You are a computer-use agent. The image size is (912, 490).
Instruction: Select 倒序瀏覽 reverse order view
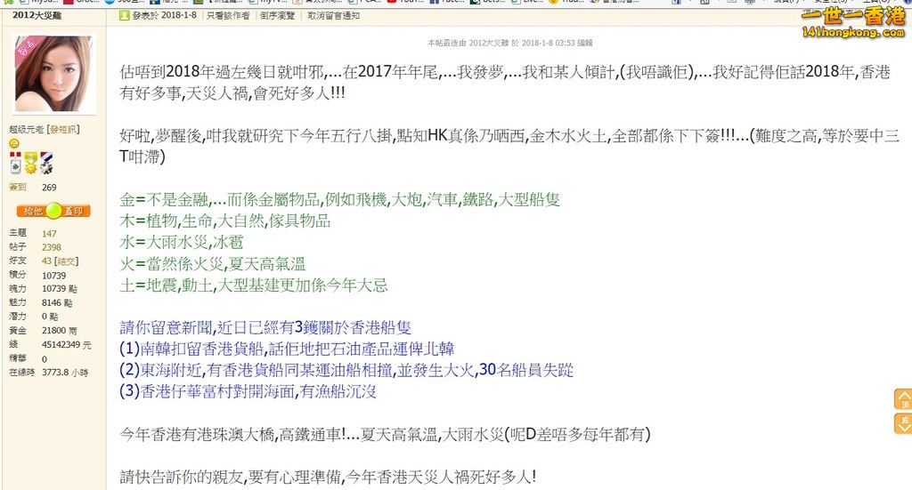pos(278,15)
